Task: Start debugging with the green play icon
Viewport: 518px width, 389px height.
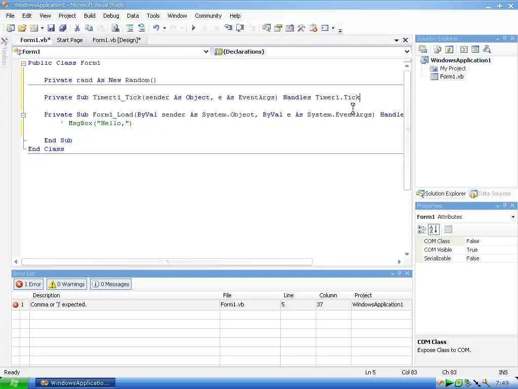Action: (194, 28)
